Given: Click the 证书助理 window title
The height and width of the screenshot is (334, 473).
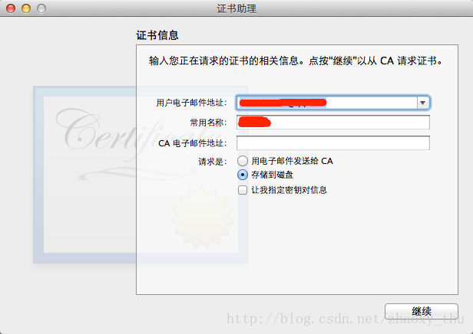Looking at the screenshot, I should 237,8.
